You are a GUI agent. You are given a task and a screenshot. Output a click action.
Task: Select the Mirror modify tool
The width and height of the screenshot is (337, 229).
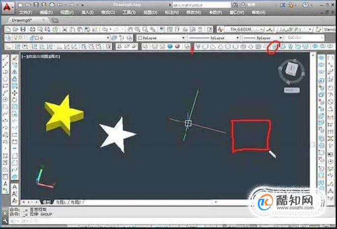[15, 72]
